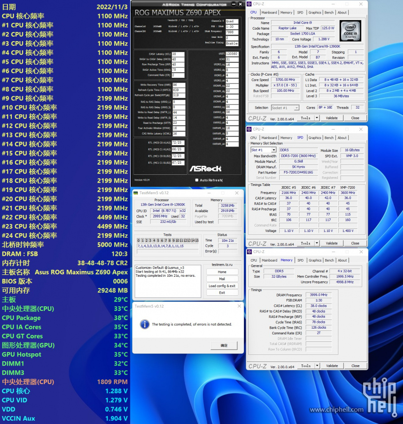Select Memory tab in the CPU-Z SPD window
The image size is (403, 424).
286,138
